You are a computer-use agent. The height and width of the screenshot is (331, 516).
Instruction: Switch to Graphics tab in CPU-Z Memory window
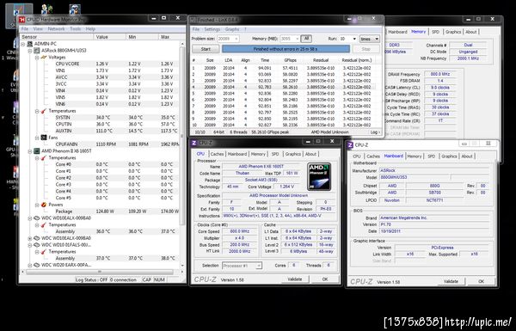tap(453, 32)
